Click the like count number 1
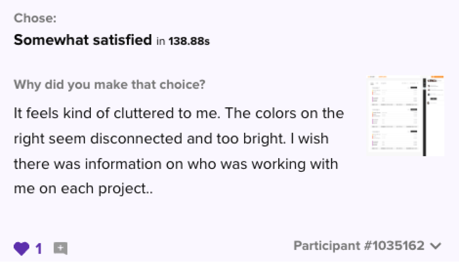Screen dimensions: 459x262 [x=39, y=249]
